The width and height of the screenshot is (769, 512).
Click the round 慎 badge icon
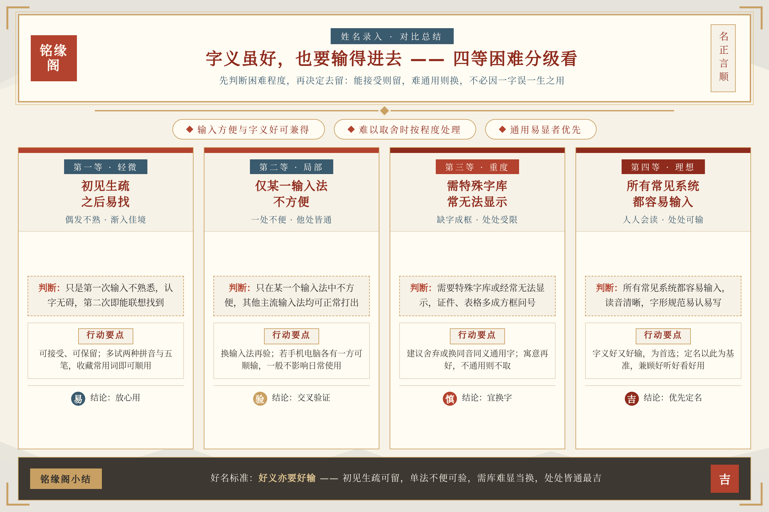pyautogui.click(x=450, y=399)
